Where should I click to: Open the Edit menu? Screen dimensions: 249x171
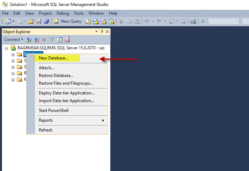click(x=17, y=13)
